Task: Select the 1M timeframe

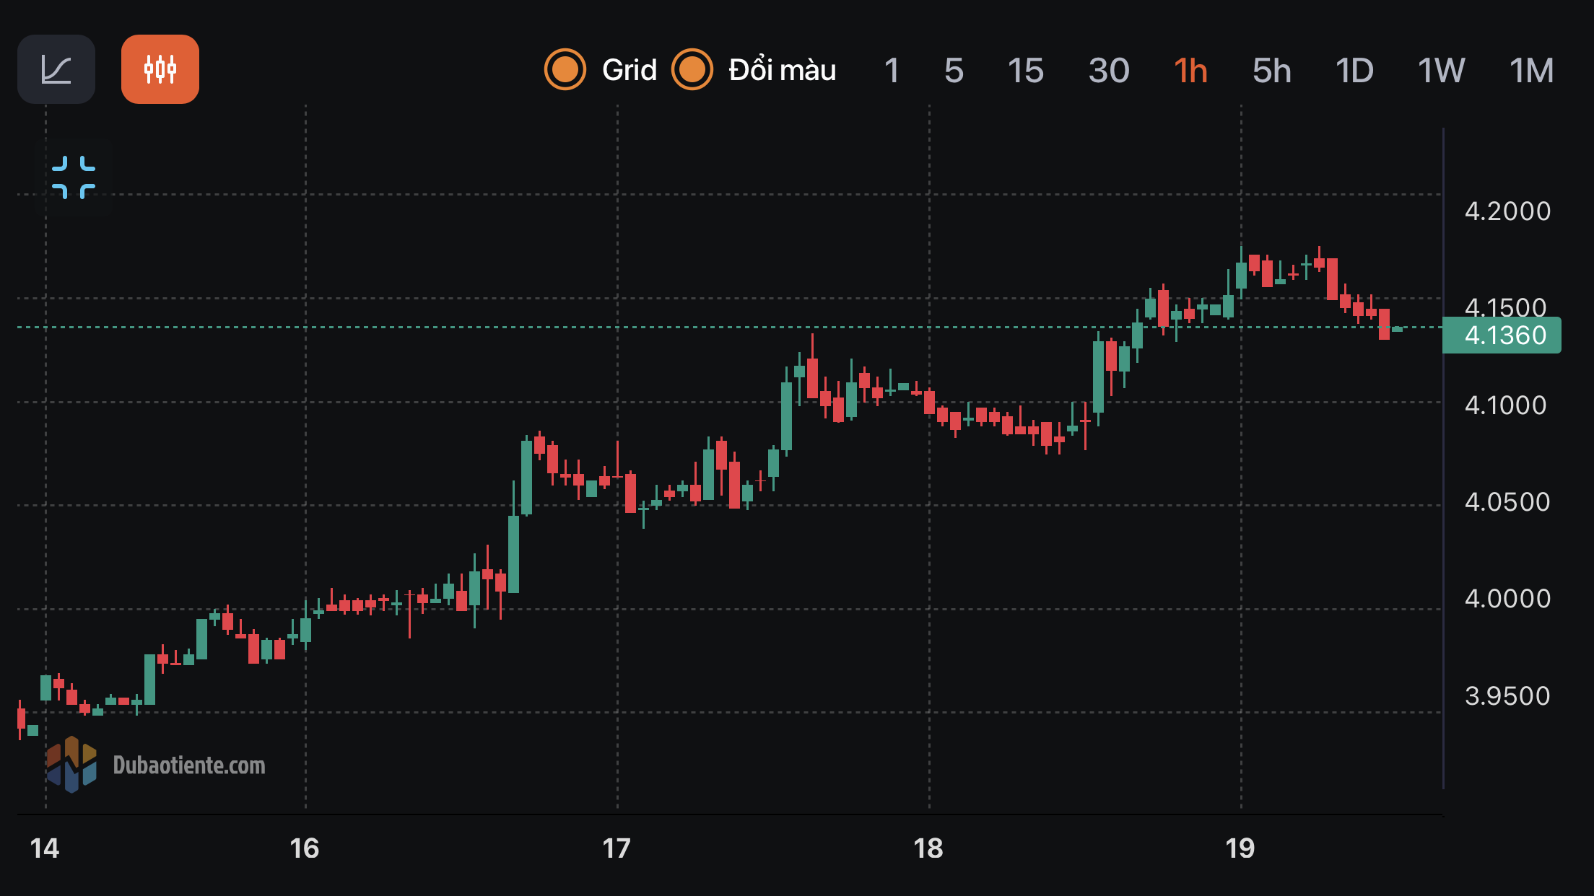Action: pos(1531,71)
